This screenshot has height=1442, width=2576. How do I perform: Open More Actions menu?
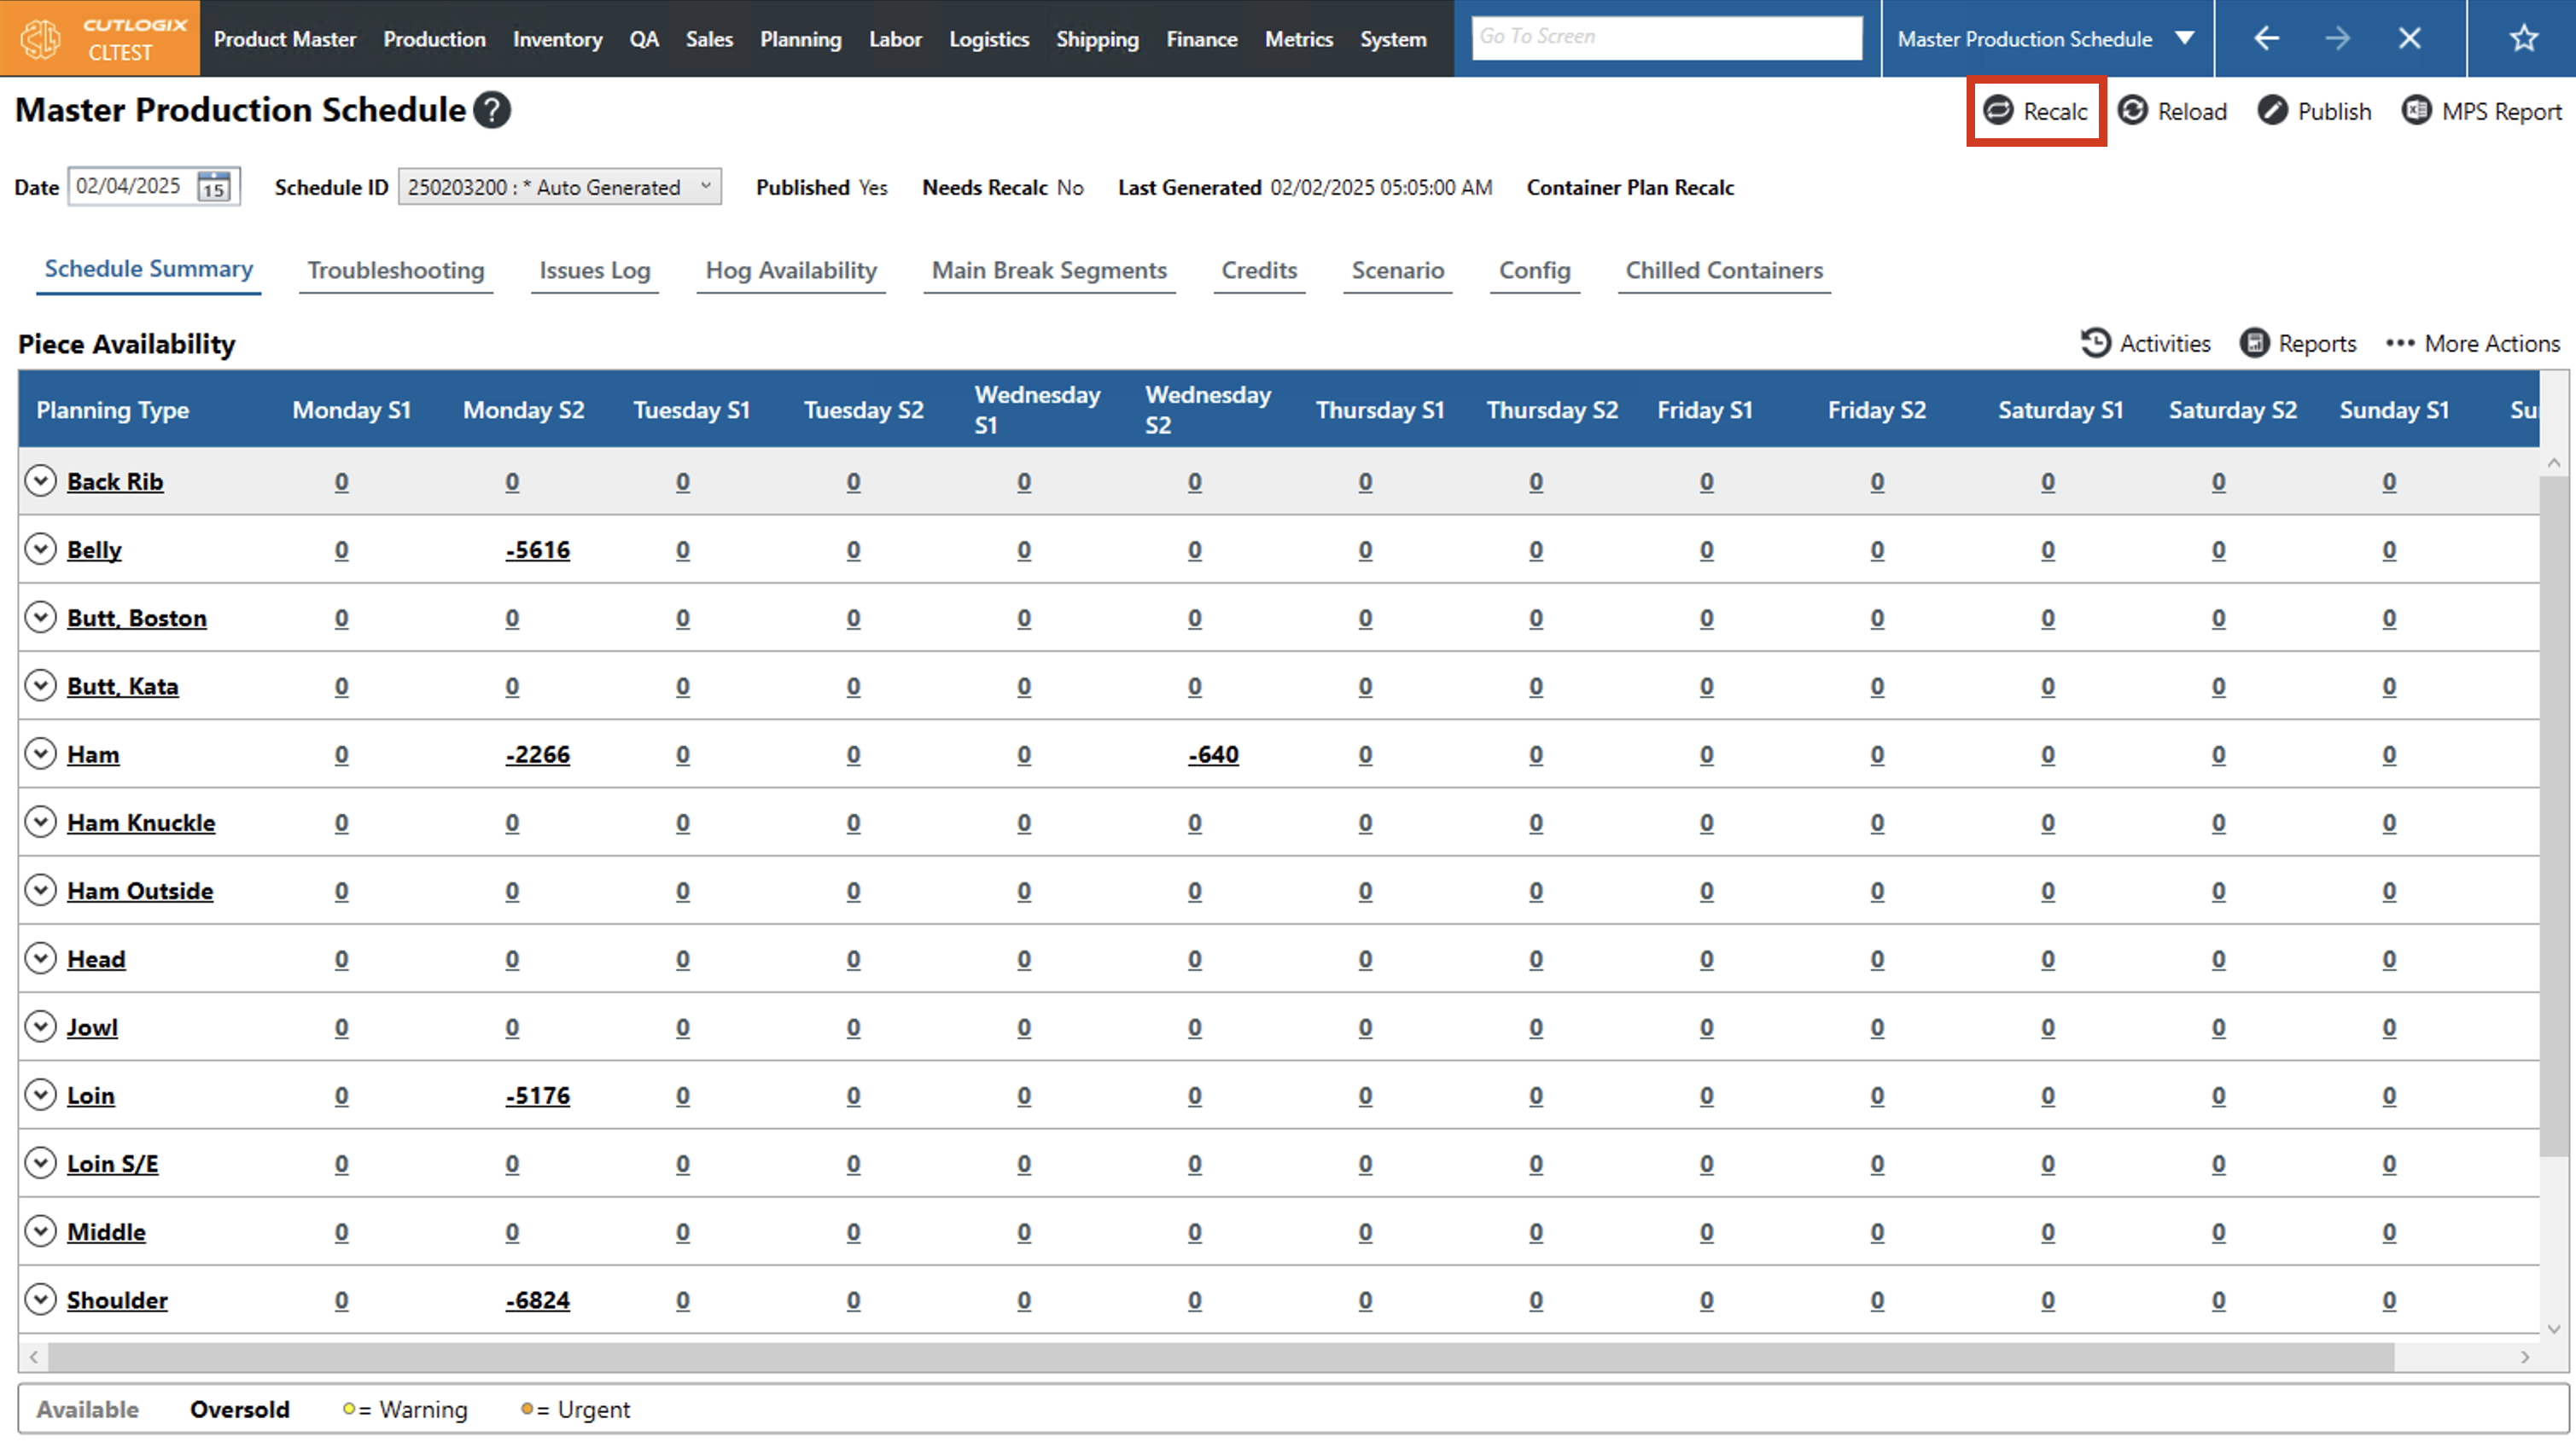click(x=2472, y=343)
